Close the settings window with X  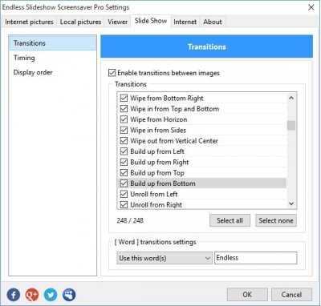311,7
